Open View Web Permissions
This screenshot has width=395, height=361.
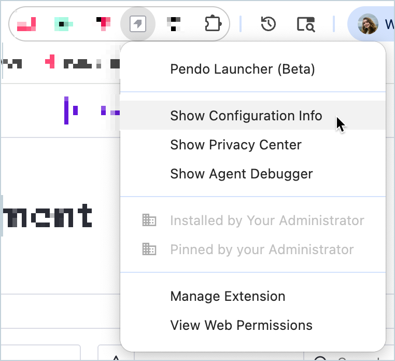253,325
